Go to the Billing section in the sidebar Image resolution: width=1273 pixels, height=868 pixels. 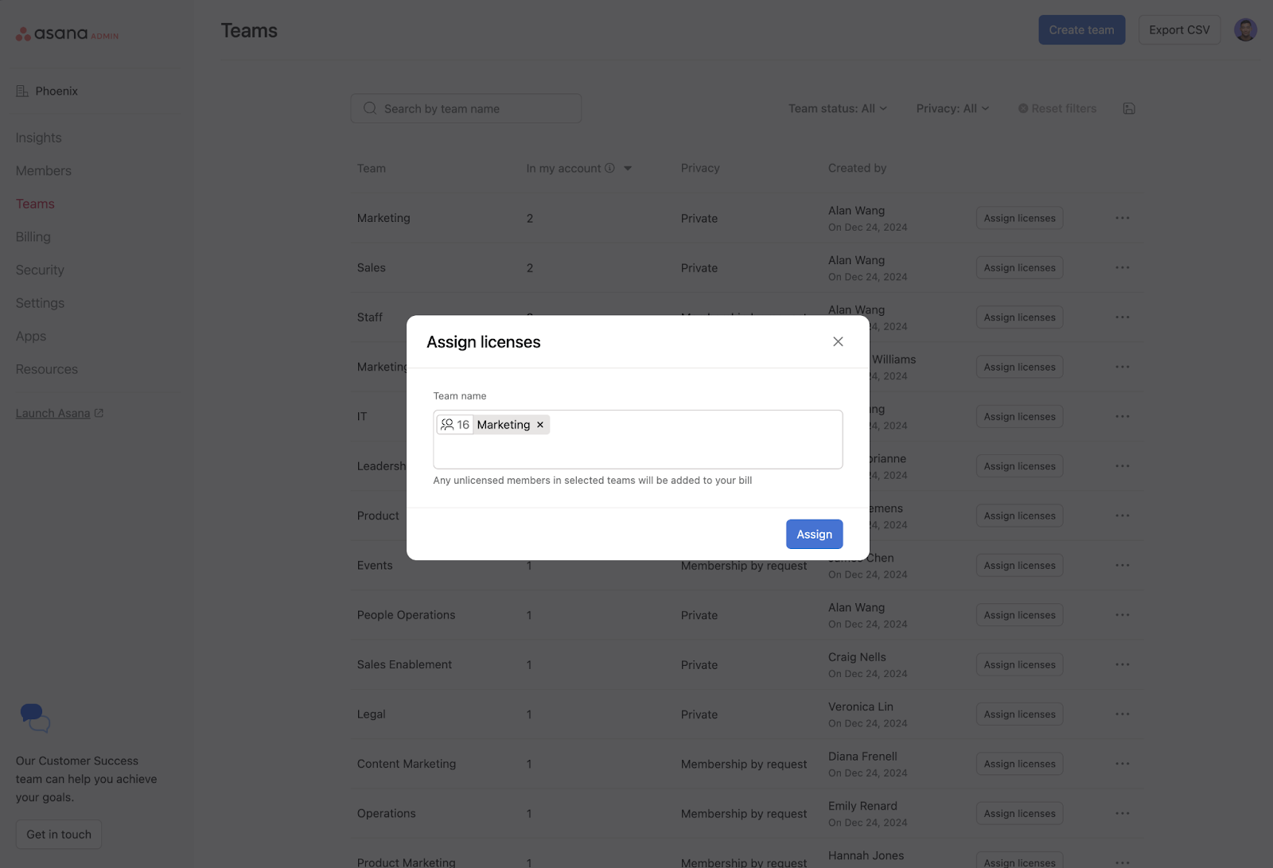point(33,236)
